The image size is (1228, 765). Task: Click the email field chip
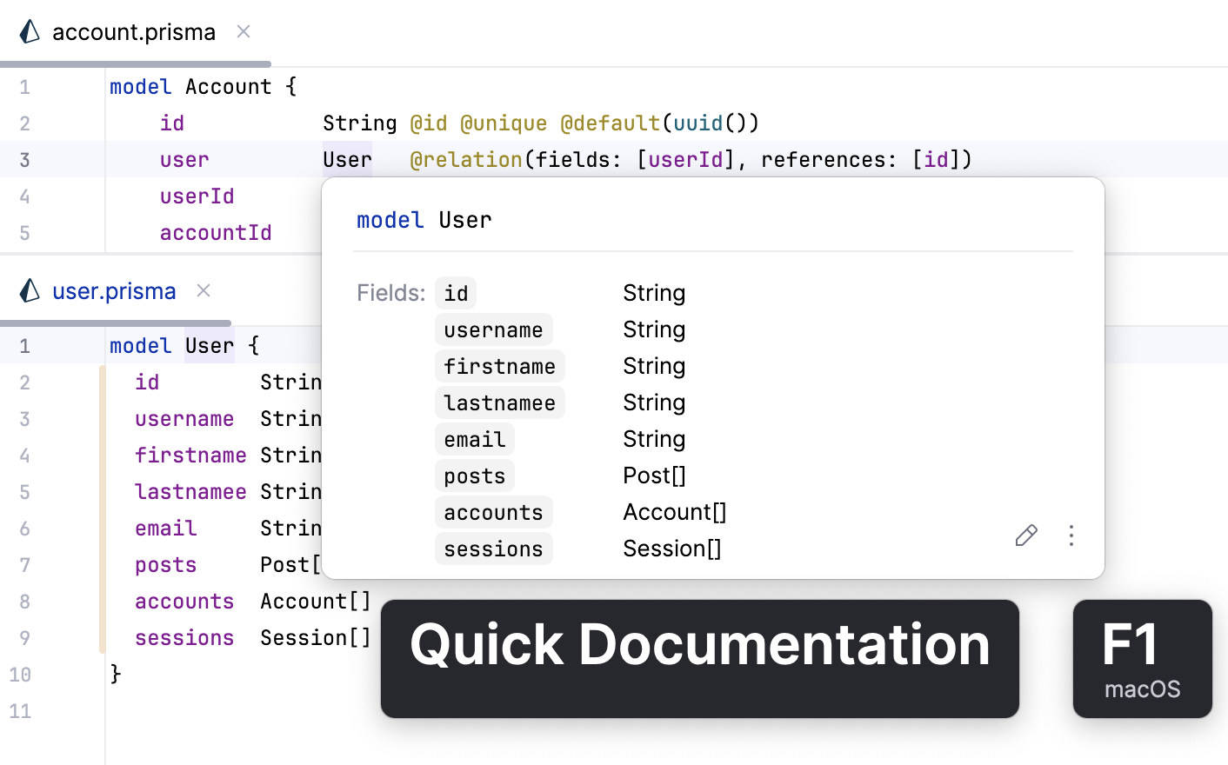tap(474, 439)
